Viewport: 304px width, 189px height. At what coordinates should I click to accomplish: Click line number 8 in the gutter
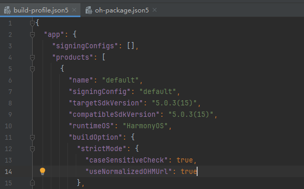point(10,103)
